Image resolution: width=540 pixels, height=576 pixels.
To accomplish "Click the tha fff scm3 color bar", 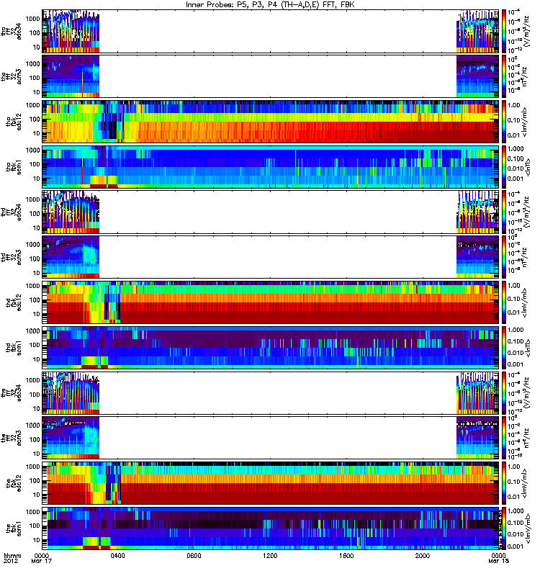I will click(x=503, y=76).
